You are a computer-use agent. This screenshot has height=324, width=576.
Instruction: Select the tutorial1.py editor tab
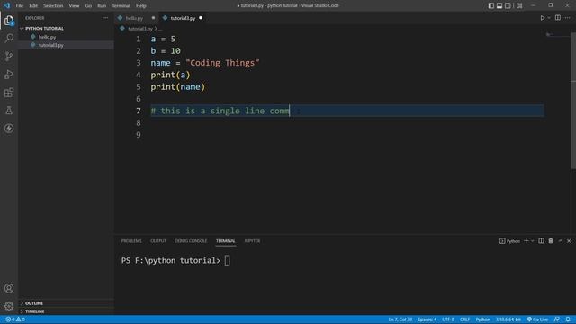(183, 18)
